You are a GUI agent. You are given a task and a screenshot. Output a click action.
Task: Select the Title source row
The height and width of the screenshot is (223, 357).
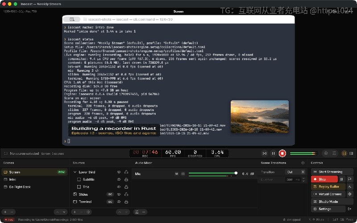100,187
